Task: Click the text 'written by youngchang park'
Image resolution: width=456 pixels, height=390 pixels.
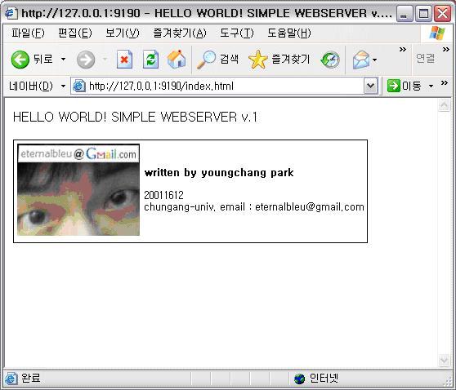Action: tap(219, 172)
